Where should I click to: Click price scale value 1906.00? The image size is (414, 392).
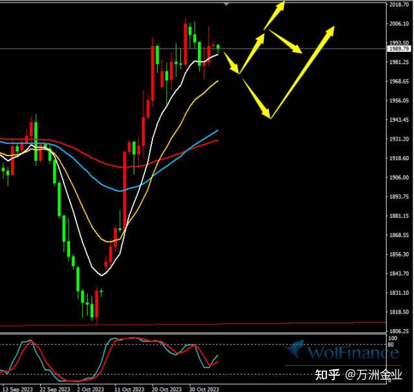click(x=399, y=178)
